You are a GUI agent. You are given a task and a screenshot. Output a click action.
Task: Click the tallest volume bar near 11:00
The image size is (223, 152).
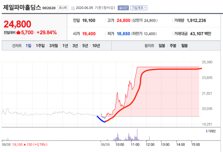click(x=137, y=135)
